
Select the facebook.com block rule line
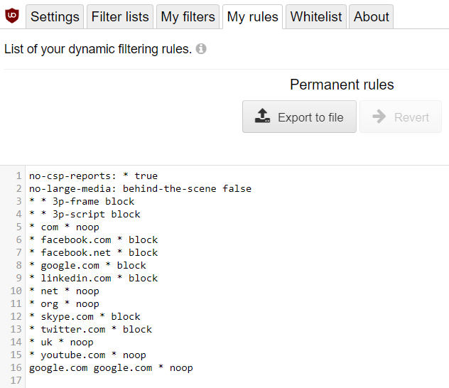click(x=93, y=239)
